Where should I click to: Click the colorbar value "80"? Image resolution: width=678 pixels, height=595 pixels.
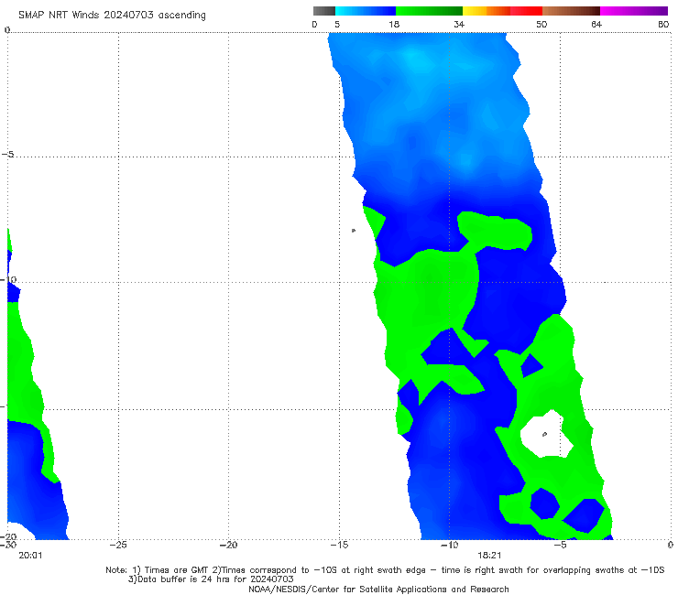[663, 24]
